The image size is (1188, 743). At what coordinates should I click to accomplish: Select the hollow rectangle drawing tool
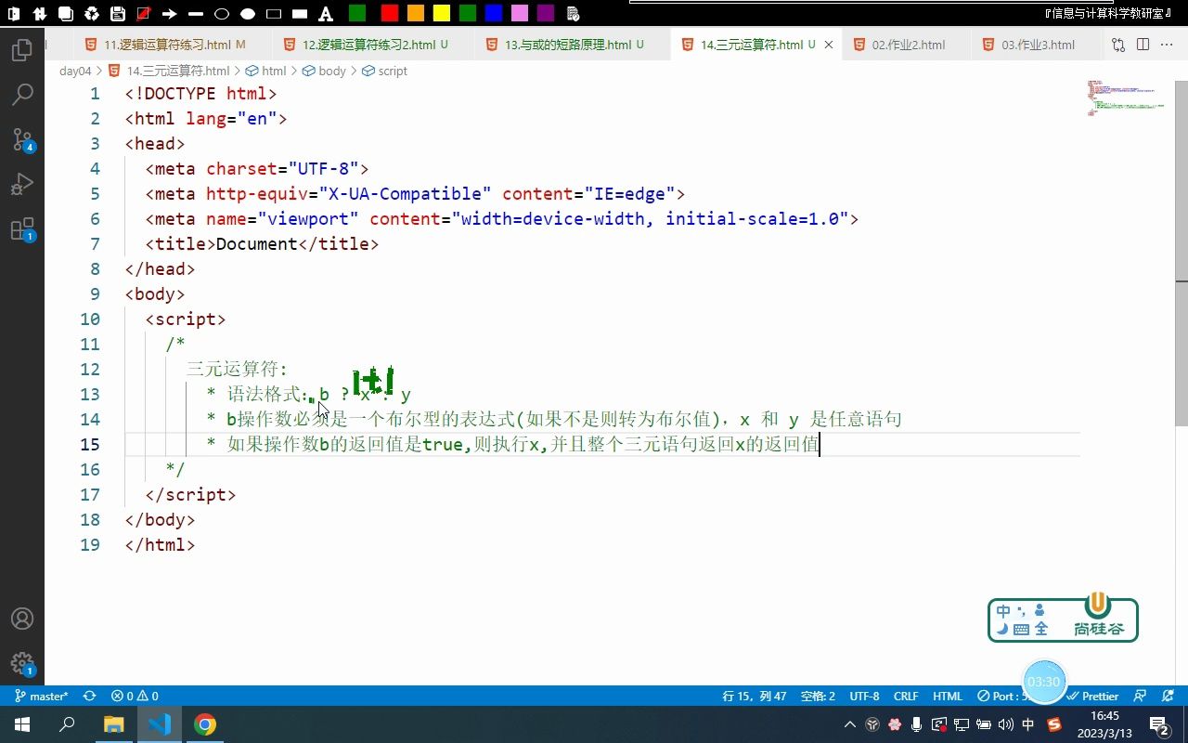273,14
